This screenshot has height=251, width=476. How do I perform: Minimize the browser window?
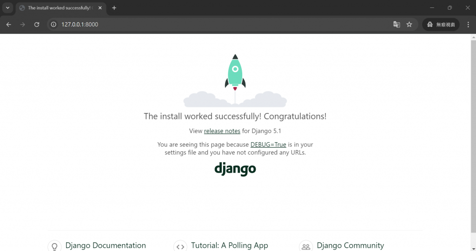432,8
